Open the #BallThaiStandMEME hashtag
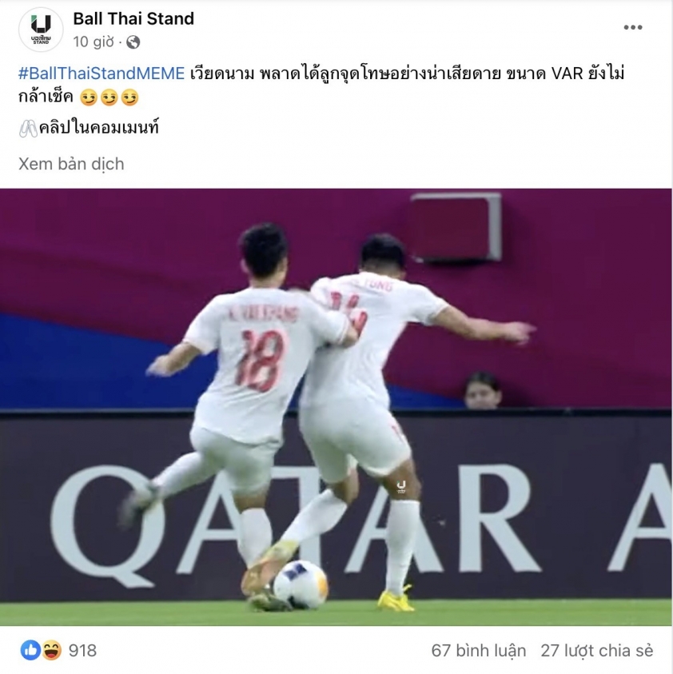Screen dimensions: 673x674 pyautogui.click(x=102, y=74)
